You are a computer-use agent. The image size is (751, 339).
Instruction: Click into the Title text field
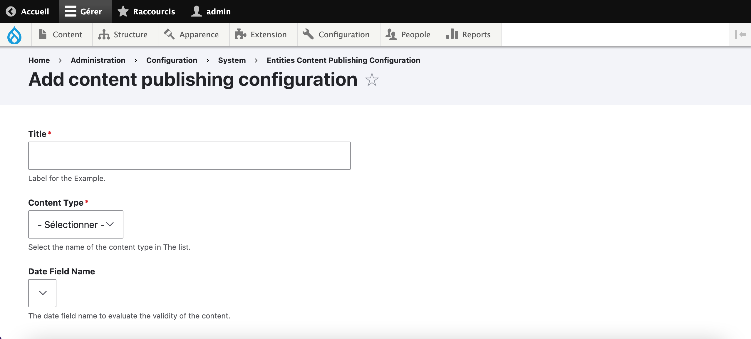click(190, 156)
